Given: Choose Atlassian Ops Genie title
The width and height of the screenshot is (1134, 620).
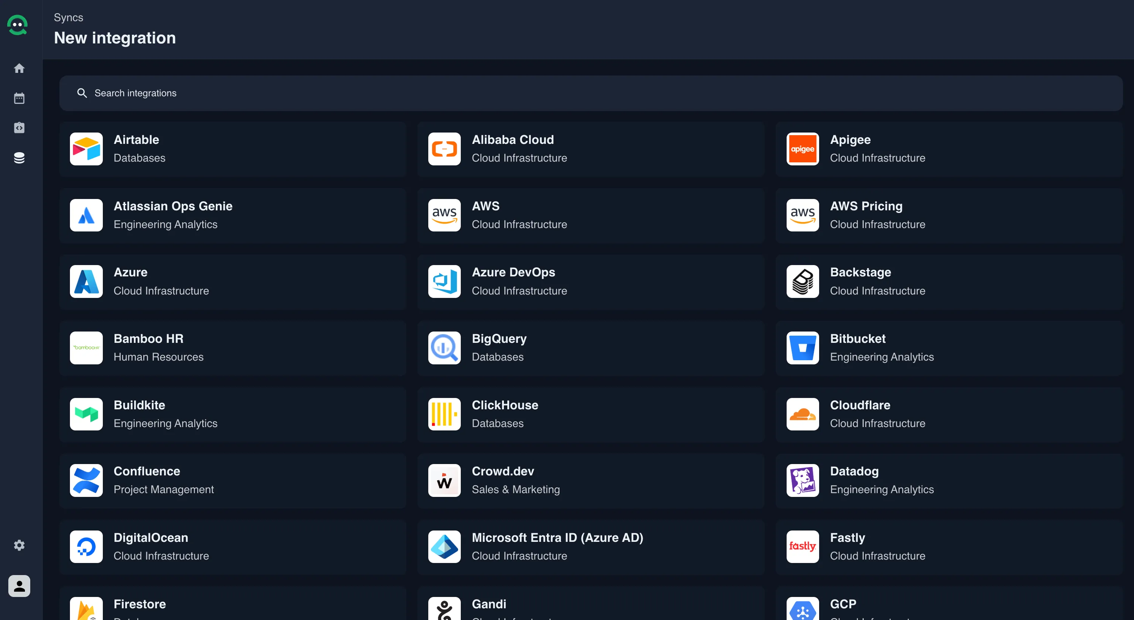Looking at the screenshot, I should click(x=173, y=206).
